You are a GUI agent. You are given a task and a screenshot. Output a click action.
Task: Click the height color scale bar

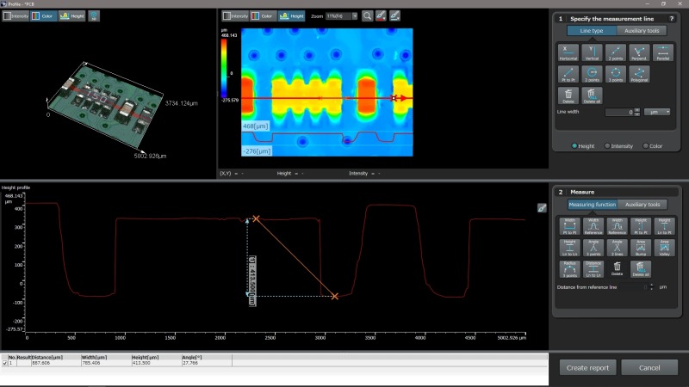(x=224, y=68)
